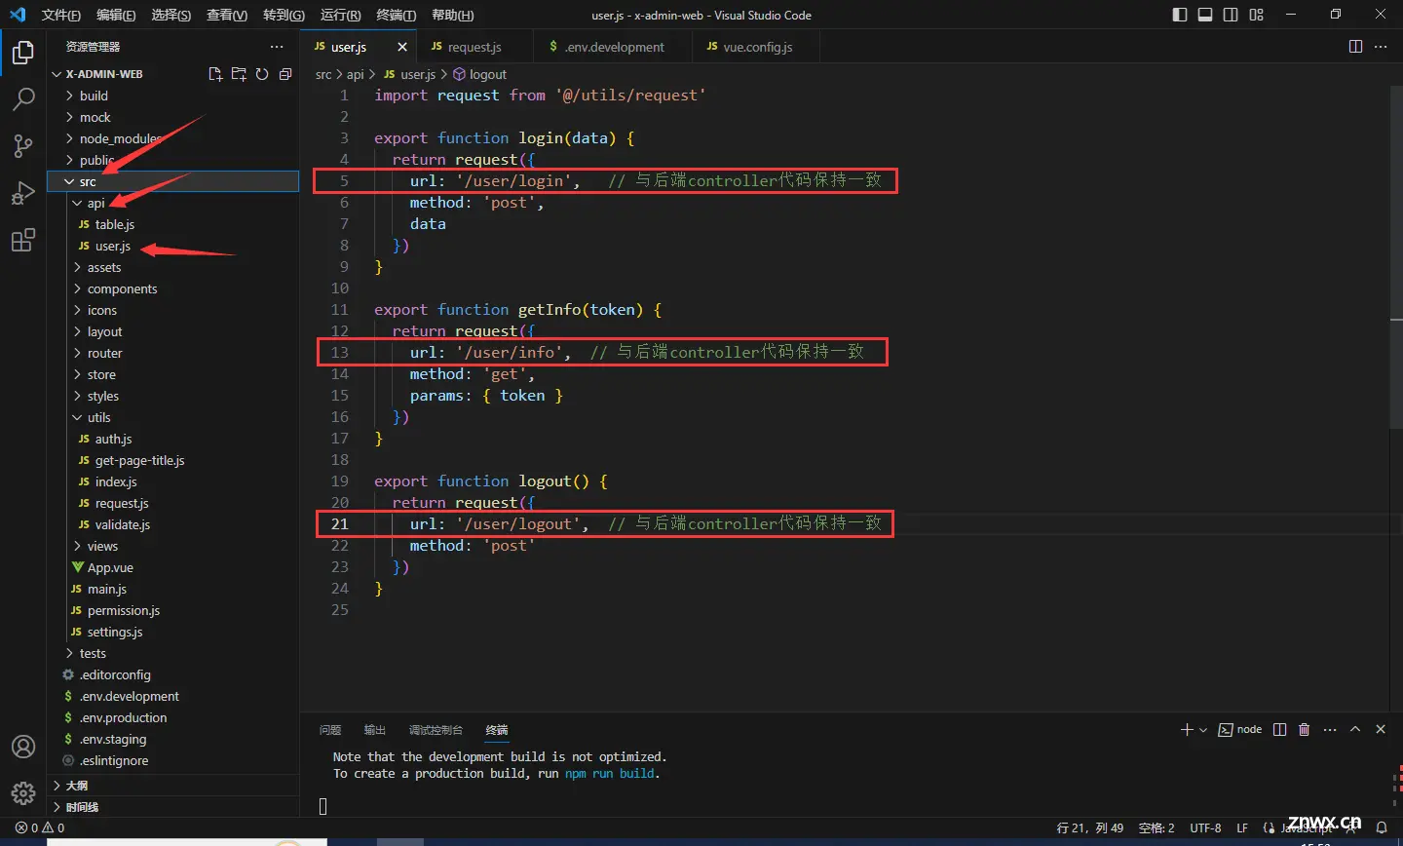This screenshot has height=846, width=1403.
Task: Switch to the request.js editor tab
Action: (x=474, y=47)
